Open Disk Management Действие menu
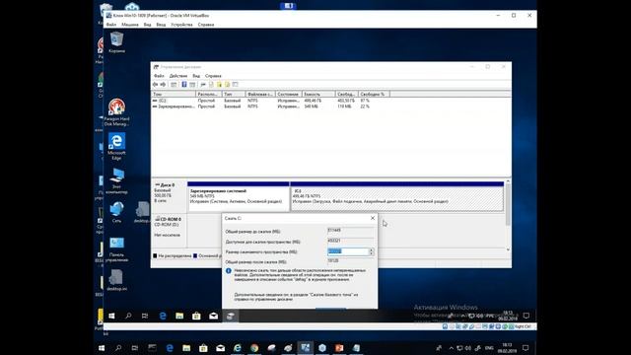 [x=177, y=76]
